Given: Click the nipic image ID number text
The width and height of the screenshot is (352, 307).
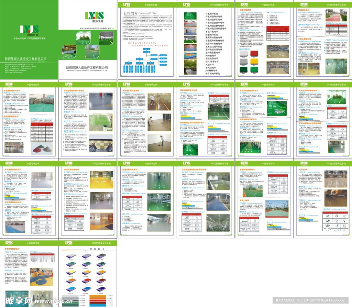Looking at the screenshot, I should pos(310,300).
